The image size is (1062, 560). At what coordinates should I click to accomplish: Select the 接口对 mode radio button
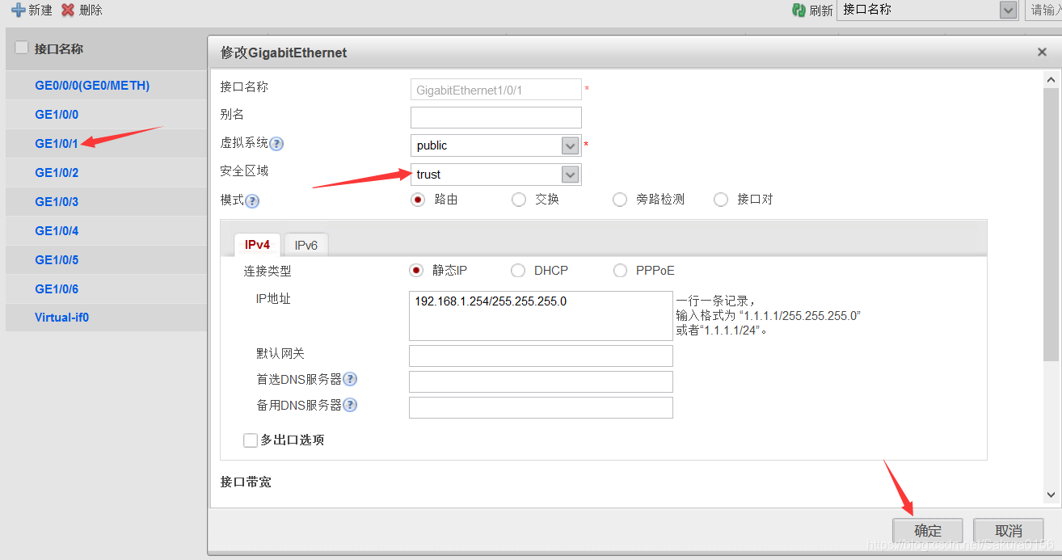[x=721, y=200]
